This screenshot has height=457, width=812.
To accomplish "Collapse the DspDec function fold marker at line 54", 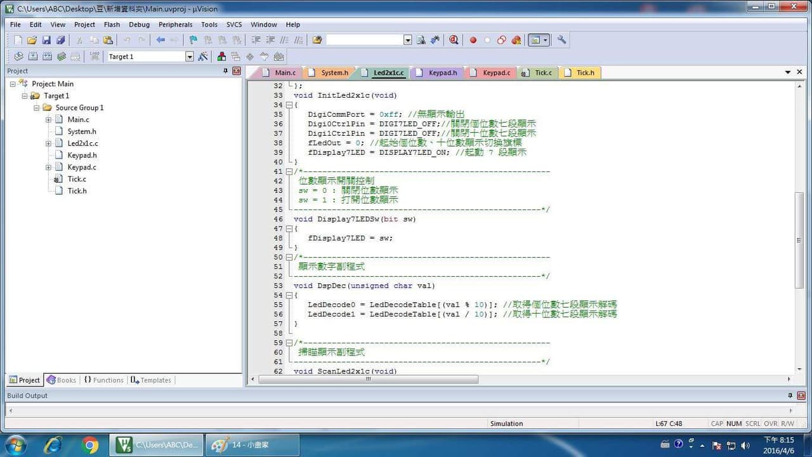I will (289, 295).
